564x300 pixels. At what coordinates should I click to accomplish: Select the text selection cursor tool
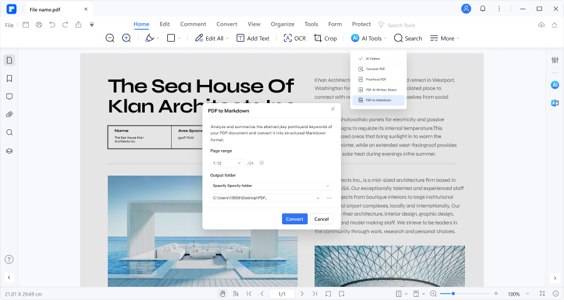(236, 294)
